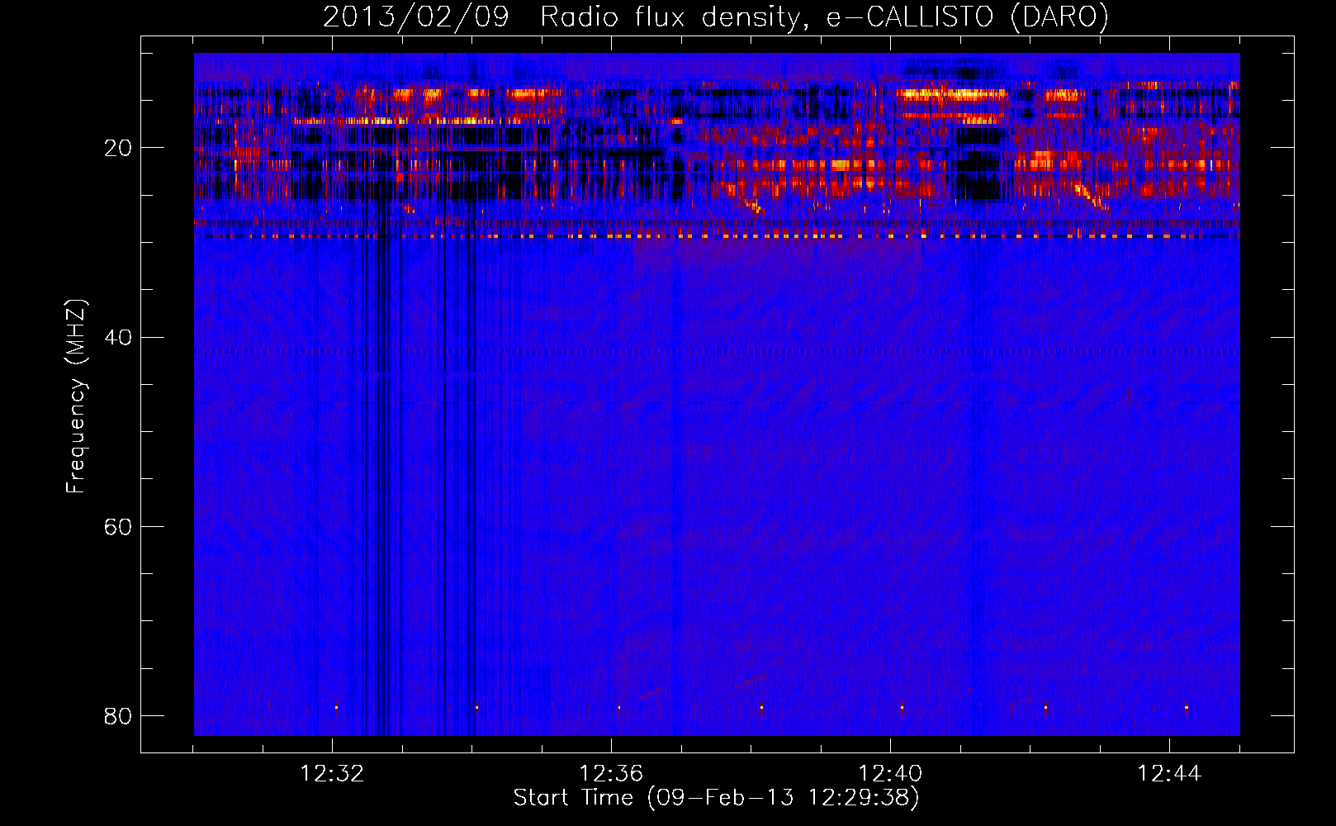This screenshot has width=1336, height=826.
Task: Click the plot title "2013/02/09 Radio flux density, e-CALLISTO (DARO)"
Action: [x=716, y=17]
